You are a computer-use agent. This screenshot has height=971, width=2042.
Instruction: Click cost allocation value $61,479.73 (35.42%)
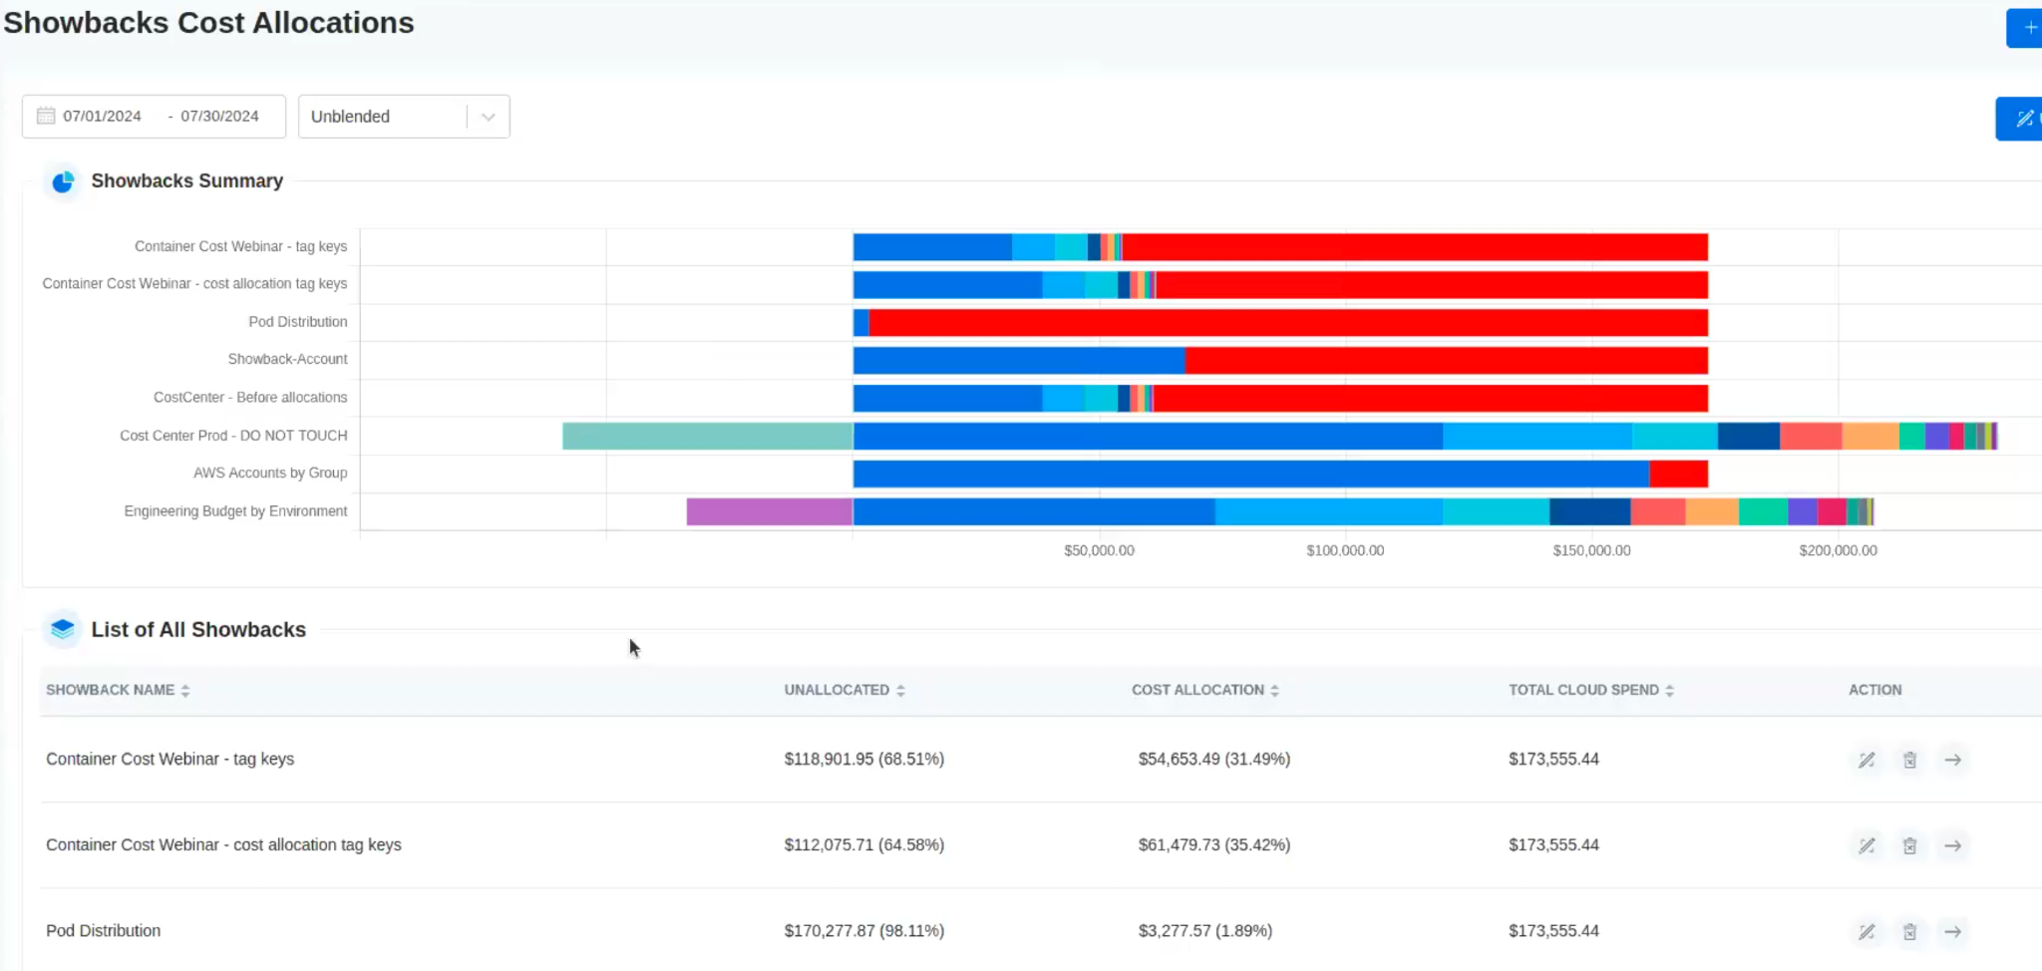coord(1214,844)
